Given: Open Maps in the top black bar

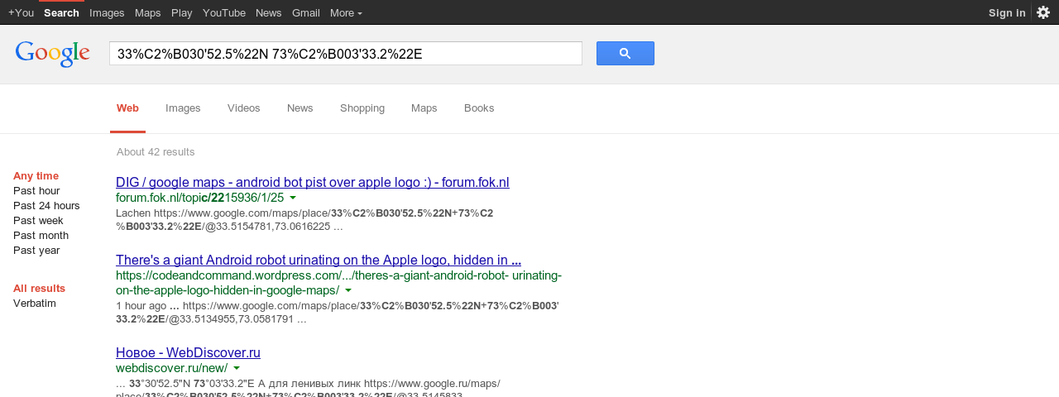Looking at the screenshot, I should click(x=148, y=12).
